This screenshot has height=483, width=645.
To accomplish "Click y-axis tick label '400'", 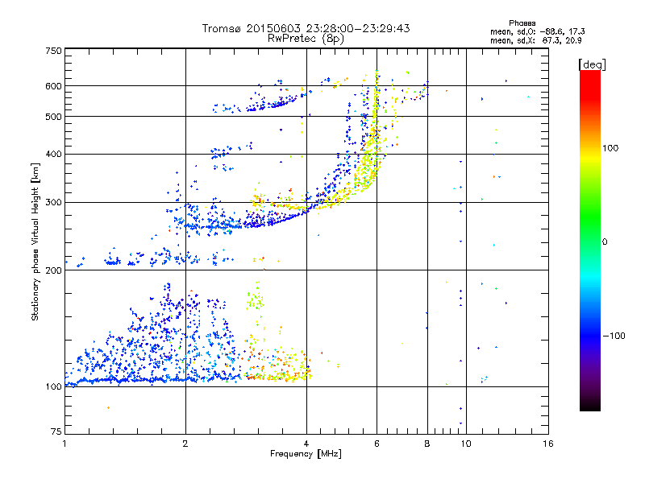I will tap(53, 155).
